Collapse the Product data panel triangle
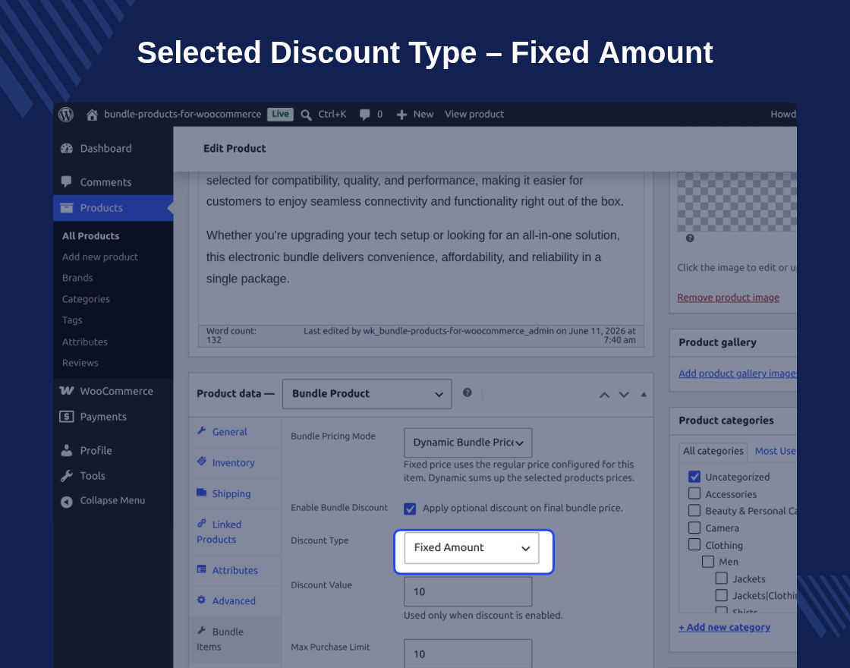 coord(644,394)
